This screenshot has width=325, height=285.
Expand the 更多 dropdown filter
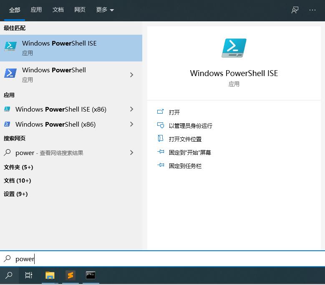[105, 10]
